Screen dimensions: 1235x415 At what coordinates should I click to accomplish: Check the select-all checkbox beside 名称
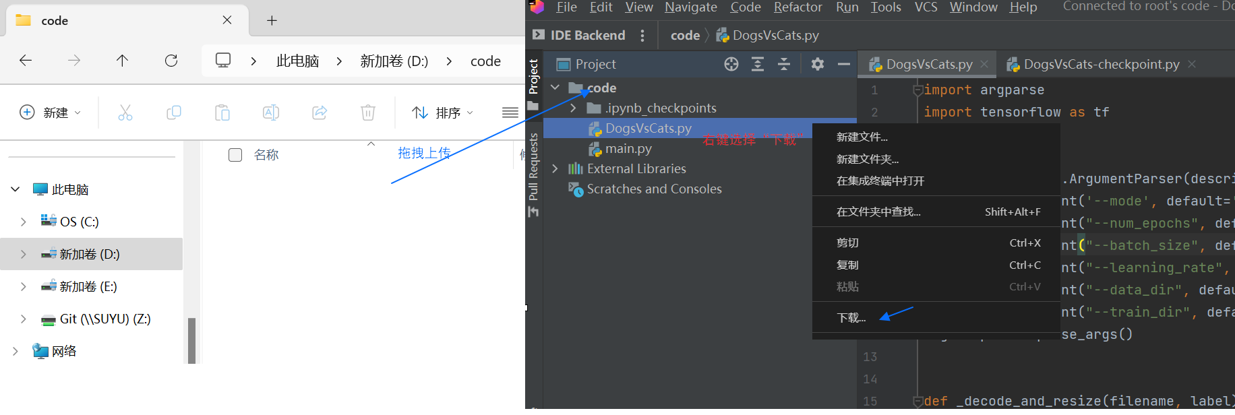(x=235, y=155)
